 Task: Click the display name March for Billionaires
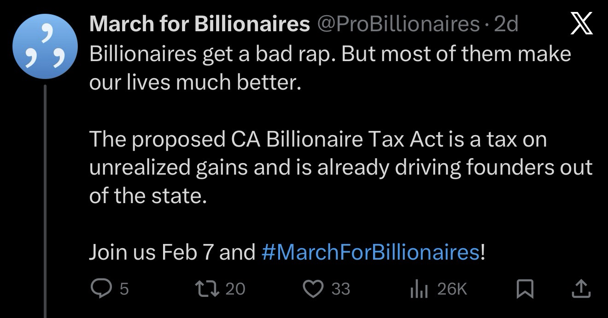(x=199, y=24)
